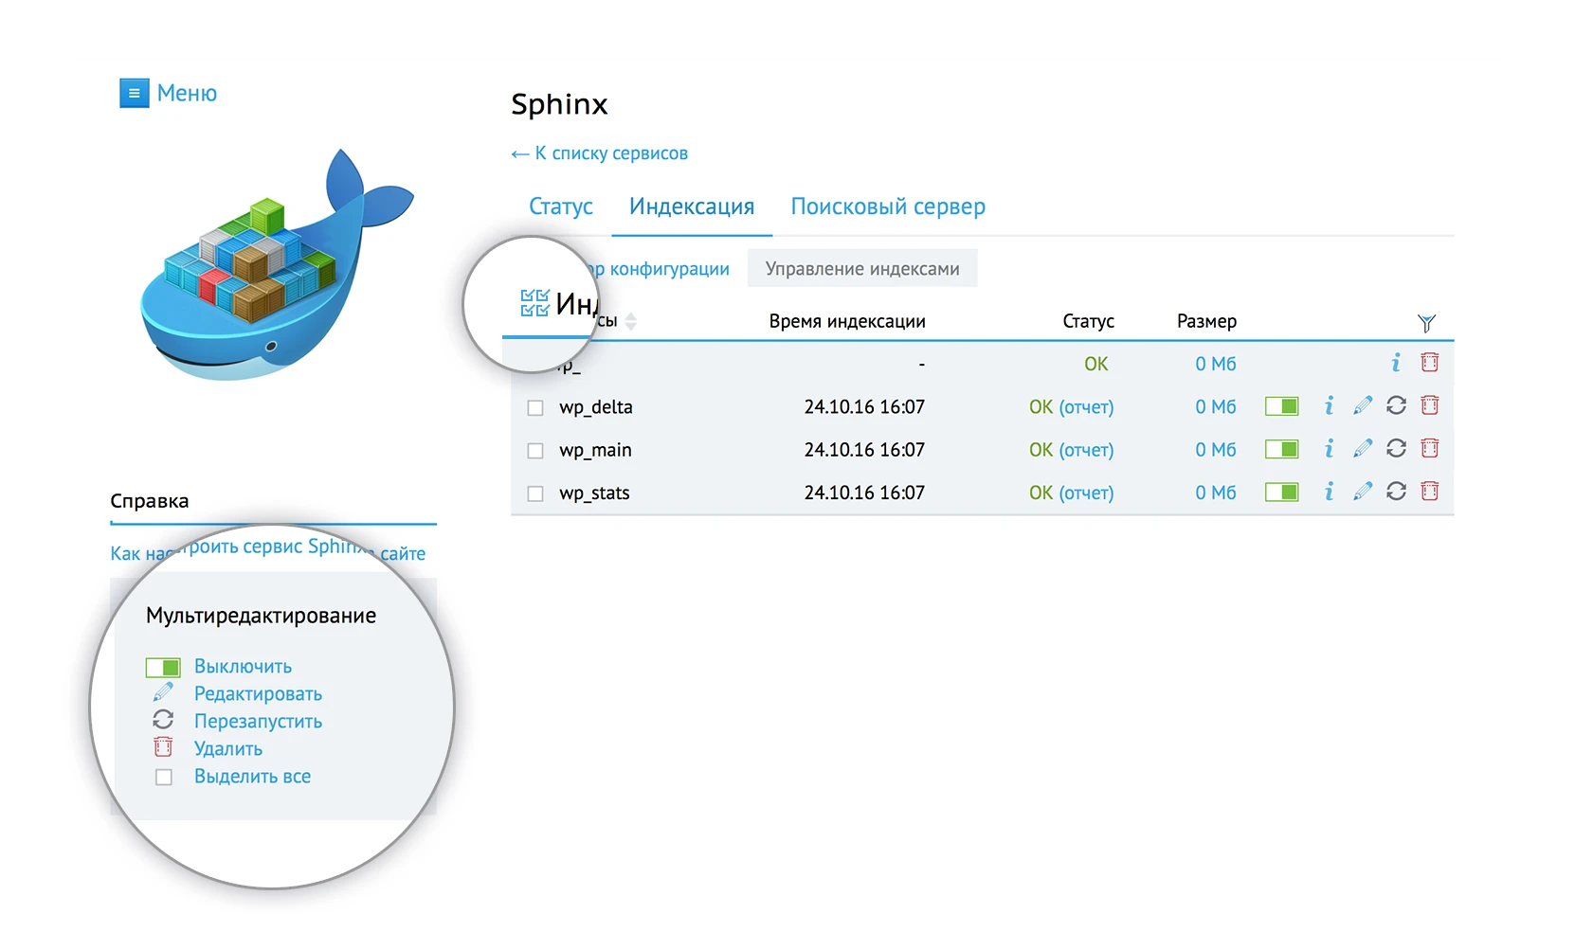The image size is (1575, 950).
Task: Switch to the Статус tab
Action: (560, 206)
